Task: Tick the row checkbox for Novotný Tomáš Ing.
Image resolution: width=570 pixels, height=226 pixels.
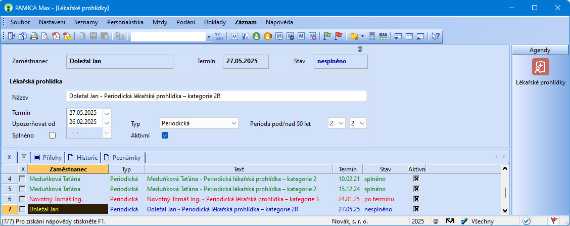Action: (x=22, y=199)
